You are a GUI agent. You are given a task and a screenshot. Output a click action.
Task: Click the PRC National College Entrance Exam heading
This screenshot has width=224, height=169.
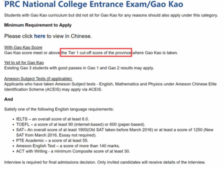(94, 5)
